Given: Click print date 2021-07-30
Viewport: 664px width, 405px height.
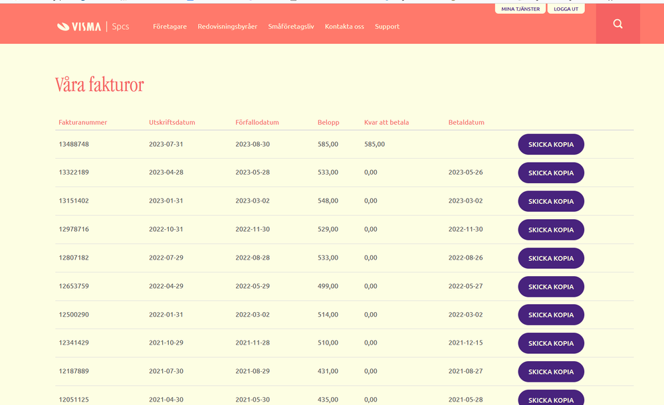Looking at the screenshot, I should 166,371.
